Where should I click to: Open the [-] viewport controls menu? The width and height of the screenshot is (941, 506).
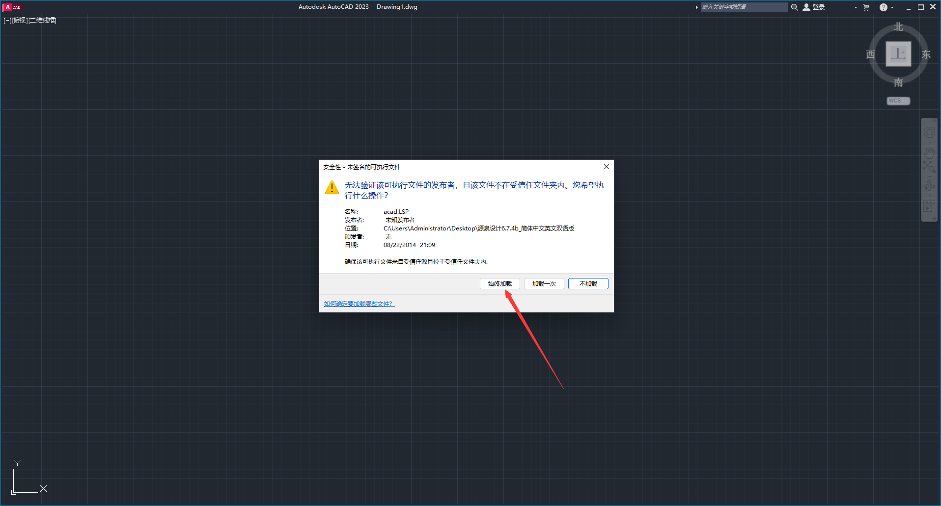7,21
